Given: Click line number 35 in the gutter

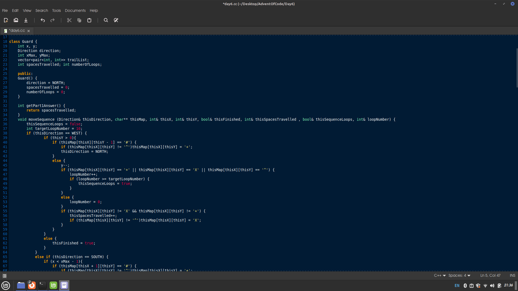Looking at the screenshot, I should [5, 119].
